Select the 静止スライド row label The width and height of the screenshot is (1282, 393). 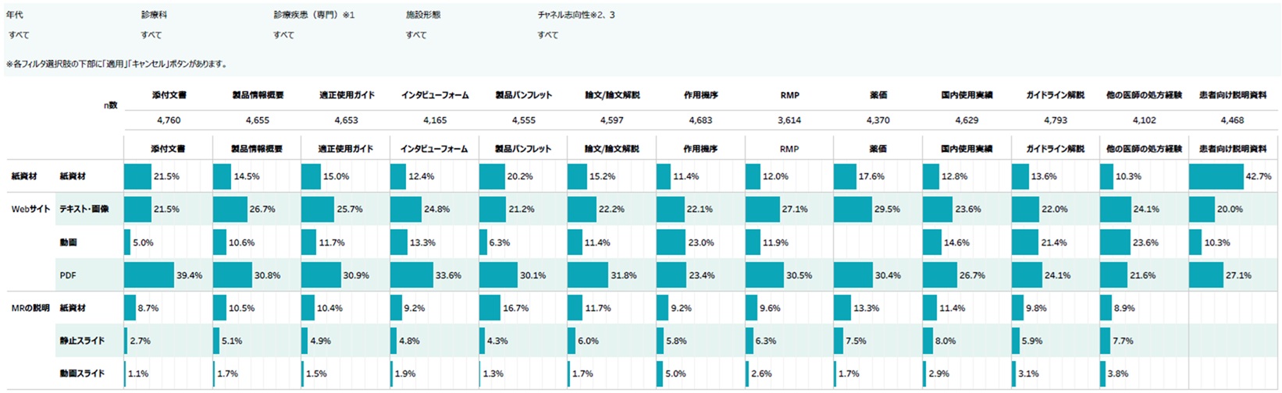pyautogui.click(x=82, y=341)
